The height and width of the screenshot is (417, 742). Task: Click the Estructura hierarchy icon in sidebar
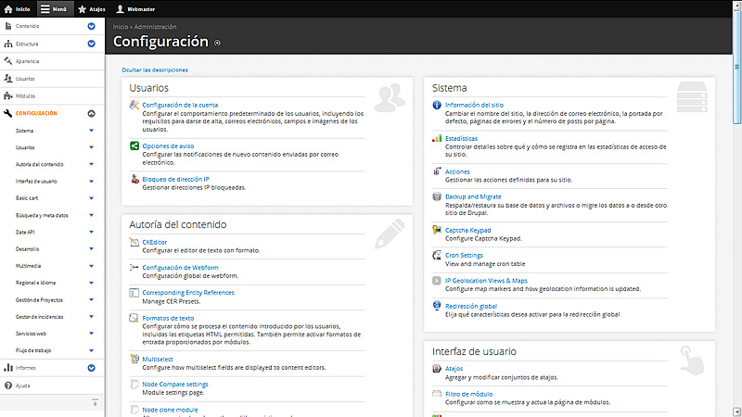(8, 44)
